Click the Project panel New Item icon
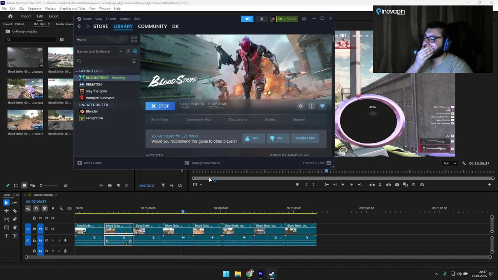 pyautogui.click(x=118, y=185)
